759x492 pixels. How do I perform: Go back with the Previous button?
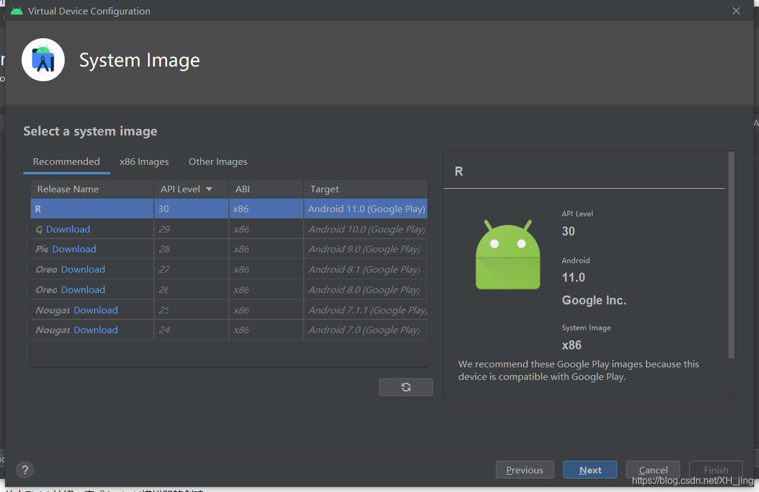(x=525, y=470)
